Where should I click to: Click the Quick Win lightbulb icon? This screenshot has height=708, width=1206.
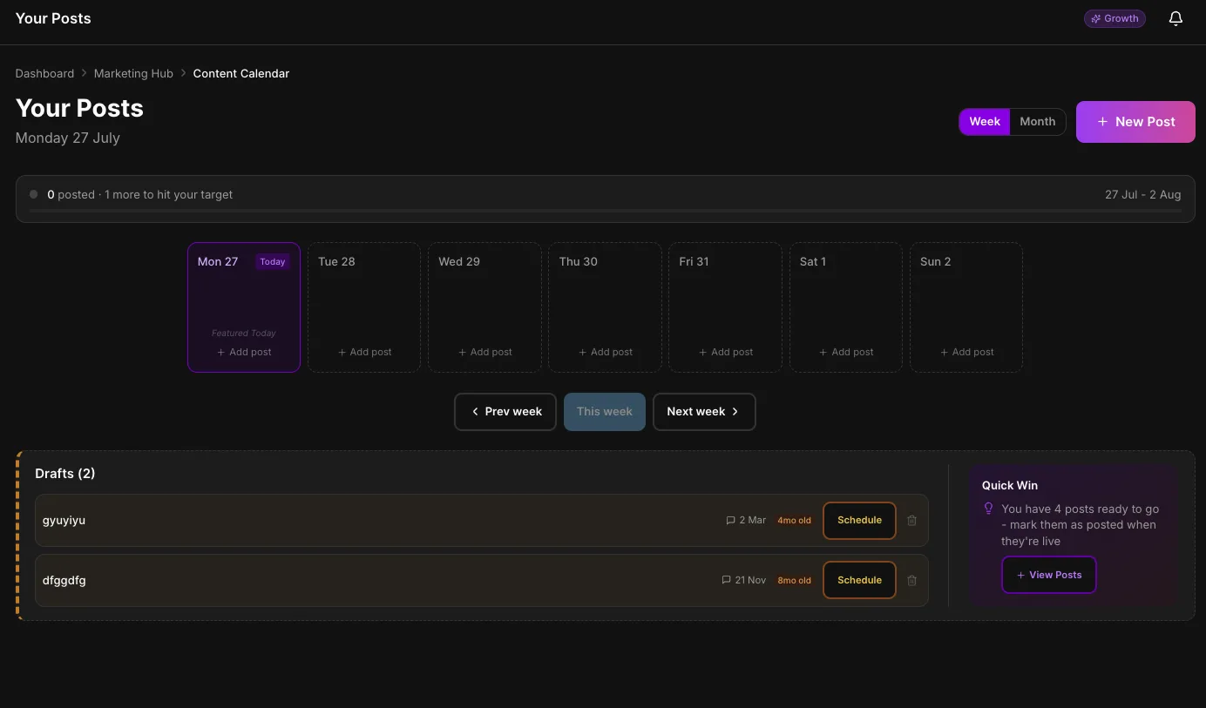(989, 509)
